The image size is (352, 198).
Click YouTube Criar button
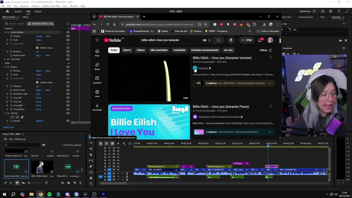(x=246, y=40)
